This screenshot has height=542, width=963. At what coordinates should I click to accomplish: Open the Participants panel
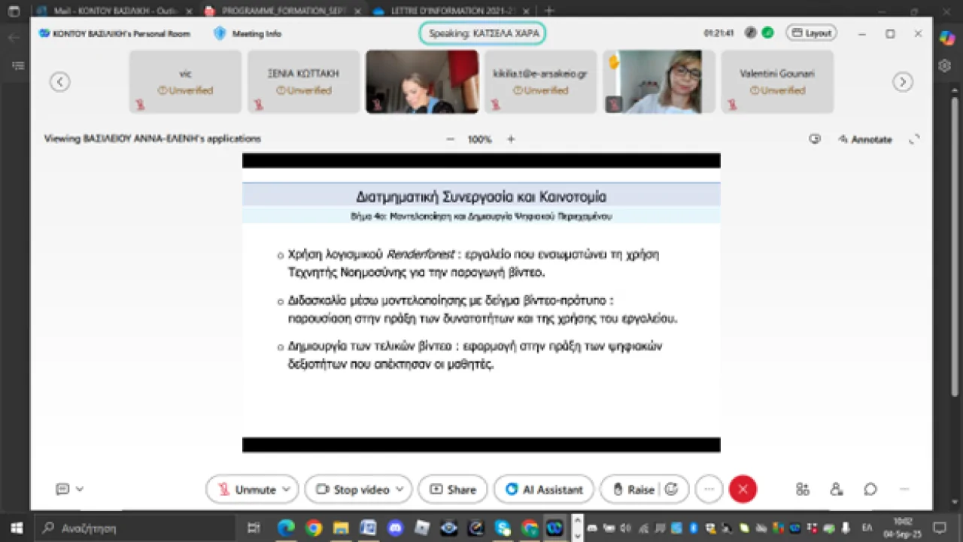click(837, 489)
